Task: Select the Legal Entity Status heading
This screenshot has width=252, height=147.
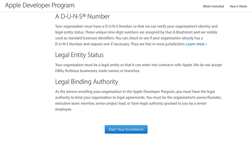Action: (79, 55)
